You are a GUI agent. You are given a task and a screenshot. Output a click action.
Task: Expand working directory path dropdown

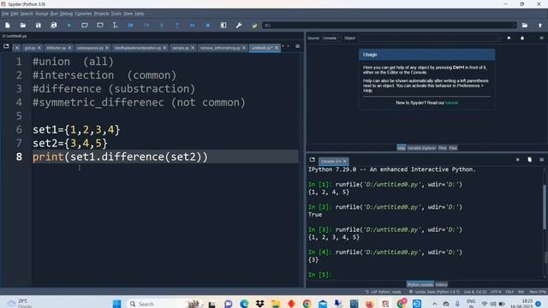point(514,25)
